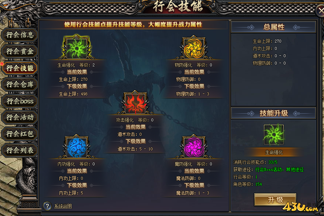Open the 行会仓库 tab
324x216 pixels.
pyautogui.click(x=20, y=84)
